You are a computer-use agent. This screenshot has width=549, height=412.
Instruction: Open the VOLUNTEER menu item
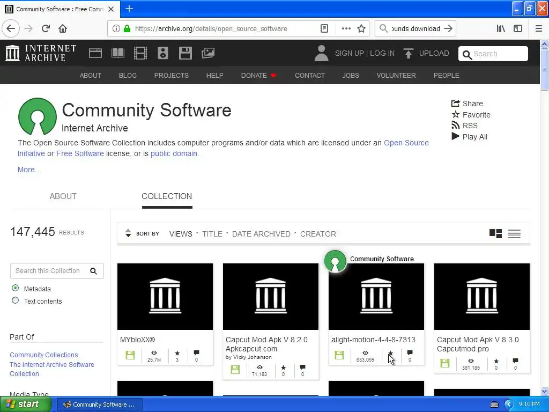[x=396, y=75]
